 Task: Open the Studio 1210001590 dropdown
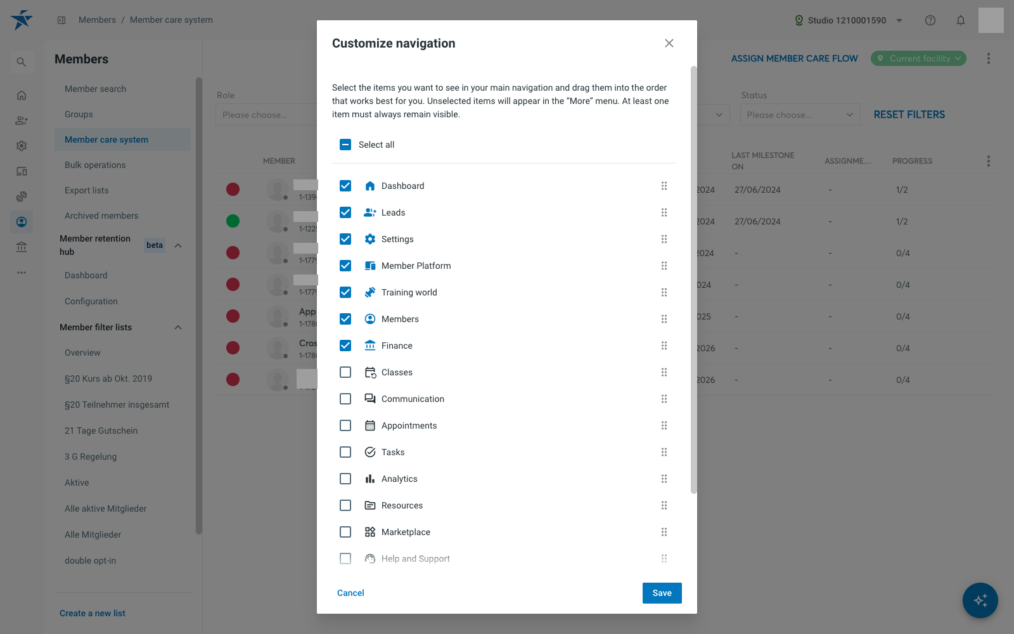point(849,20)
